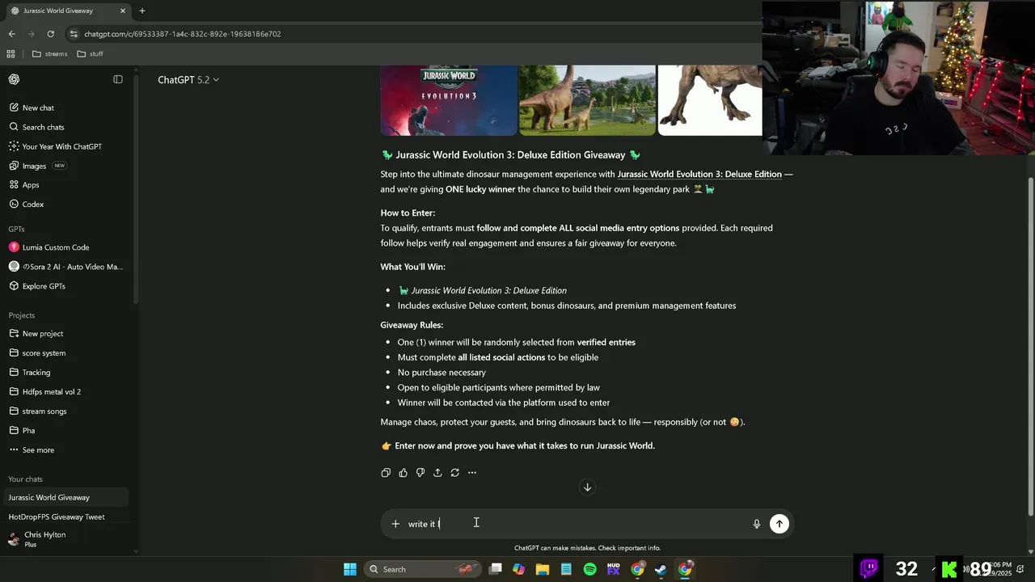The image size is (1035, 582).
Task: Open the brachiosaurus park image
Action: pos(588,100)
